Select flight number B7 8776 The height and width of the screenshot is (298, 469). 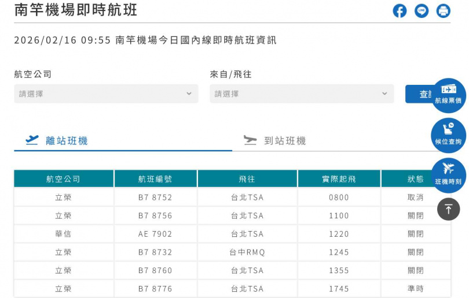[155, 289]
